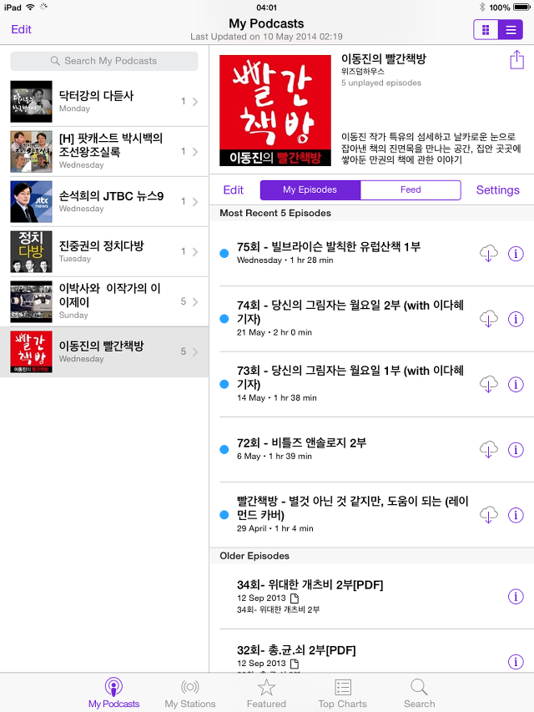Show info for episode 73회
This screenshot has width=534, height=712.
[x=516, y=384]
